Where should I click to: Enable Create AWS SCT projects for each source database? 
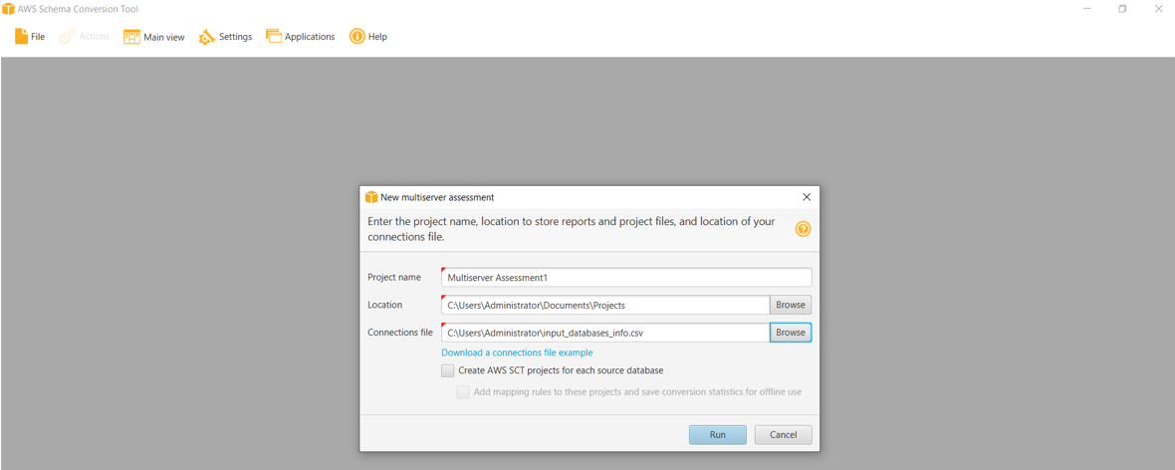tap(447, 370)
